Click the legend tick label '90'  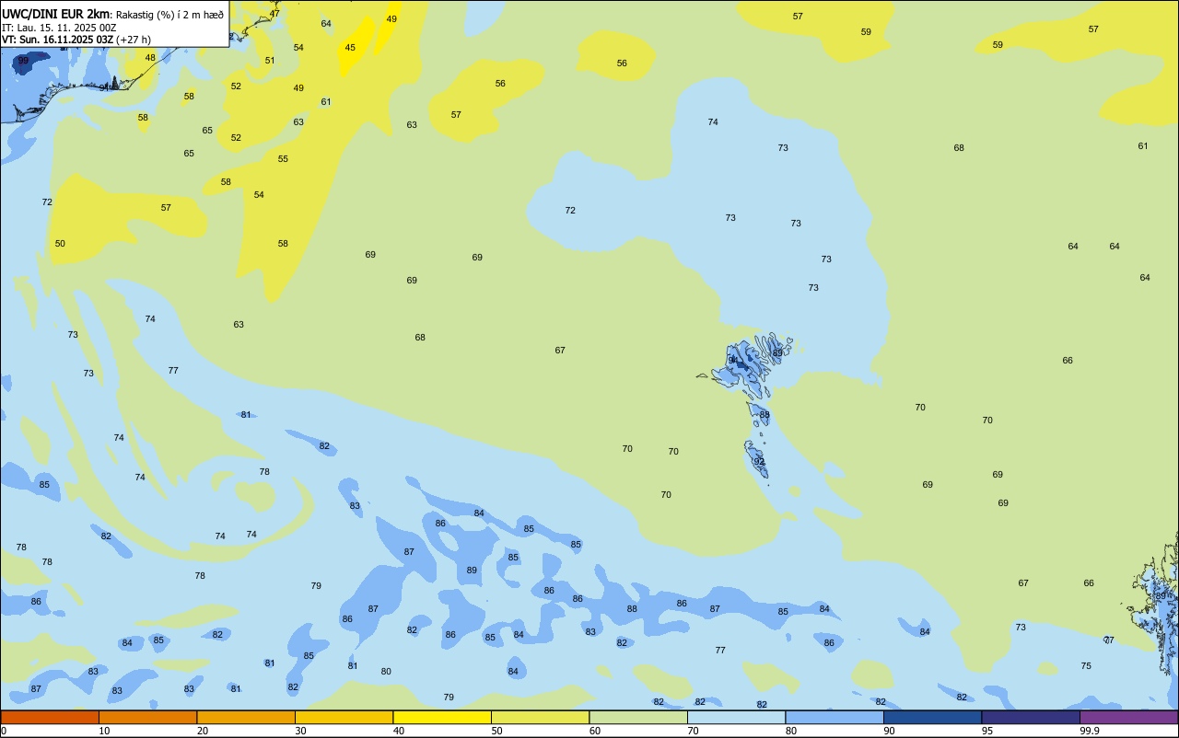[889, 731]
